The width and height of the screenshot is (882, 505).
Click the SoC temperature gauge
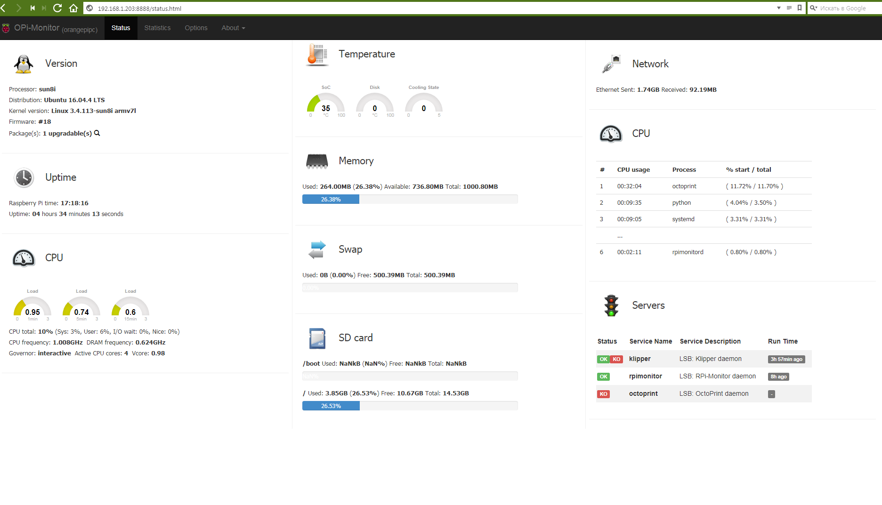pos(326,104)
